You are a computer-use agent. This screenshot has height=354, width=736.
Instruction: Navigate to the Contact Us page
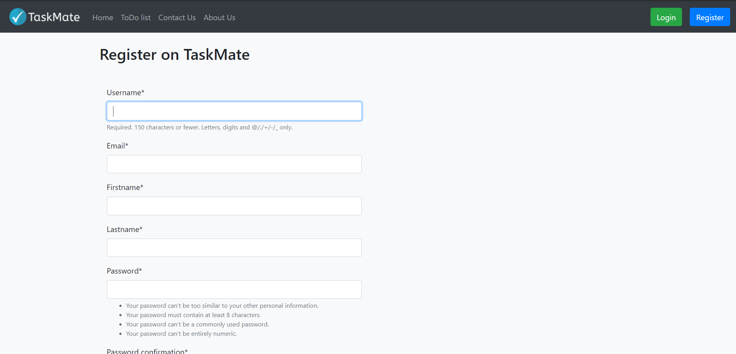pos(177,17)
